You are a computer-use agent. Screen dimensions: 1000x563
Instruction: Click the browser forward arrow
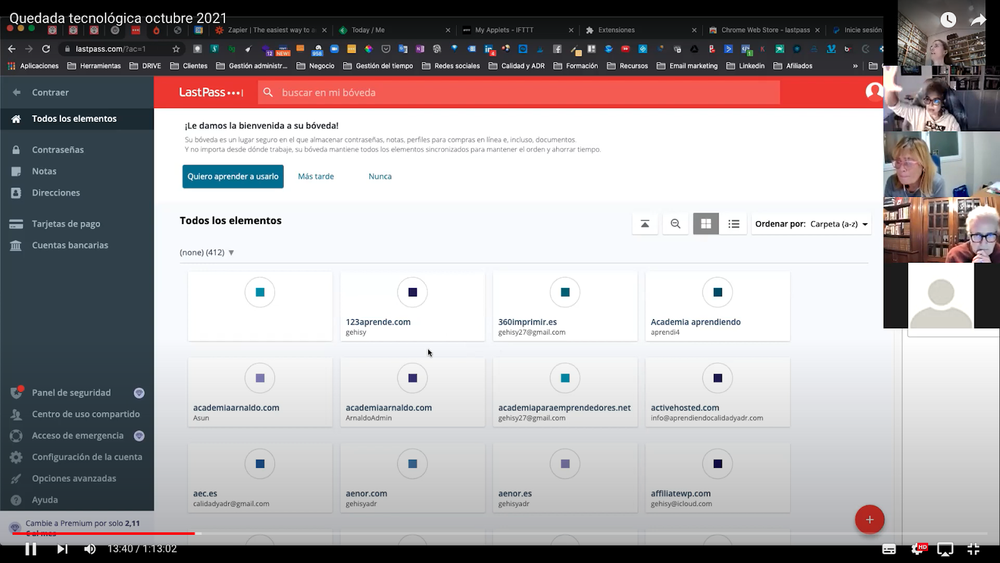(29, 49)
